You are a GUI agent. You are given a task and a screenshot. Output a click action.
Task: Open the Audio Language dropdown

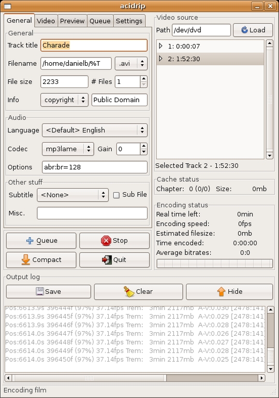click(x=94, y=130)
